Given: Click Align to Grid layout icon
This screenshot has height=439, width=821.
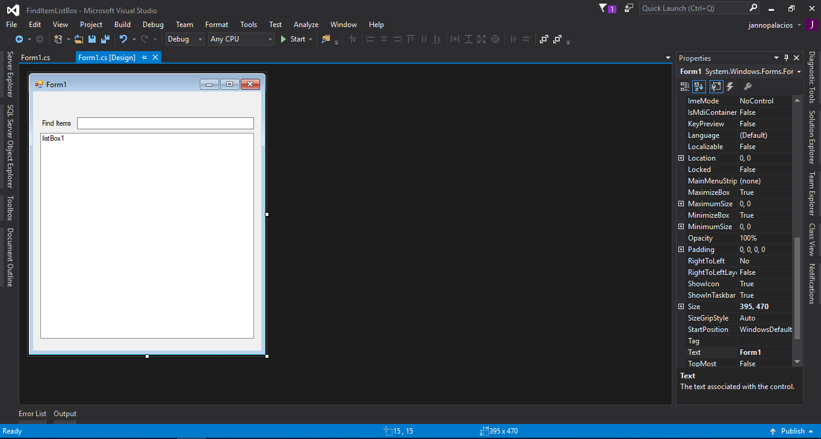Looking at the screenshot, I should tap(353, 39).
